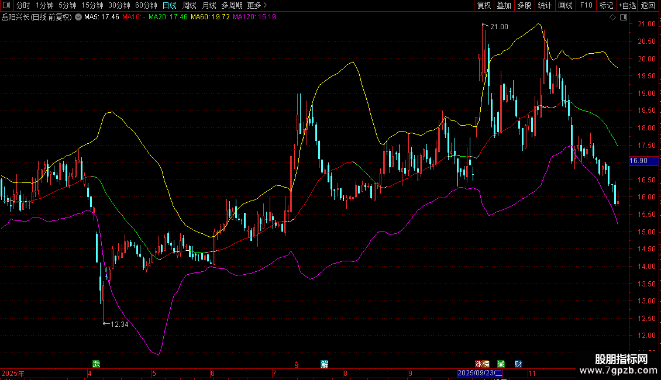
Task: Click the 标记 mark button
Action: pos(606,5)
